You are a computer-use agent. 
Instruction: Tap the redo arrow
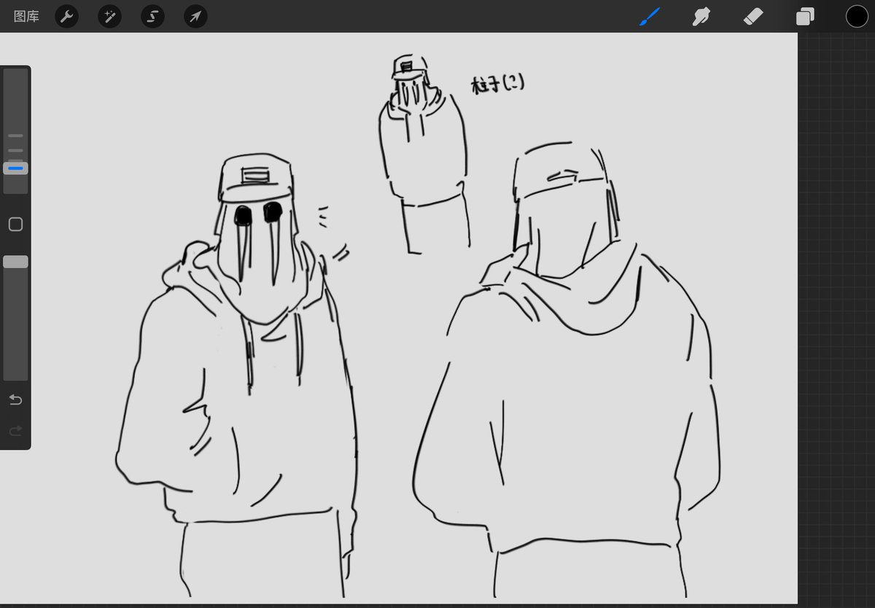coord(15,431)
